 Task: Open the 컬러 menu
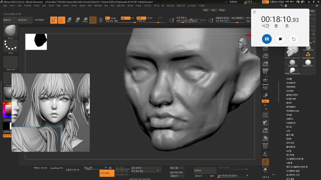click(20, 5)
